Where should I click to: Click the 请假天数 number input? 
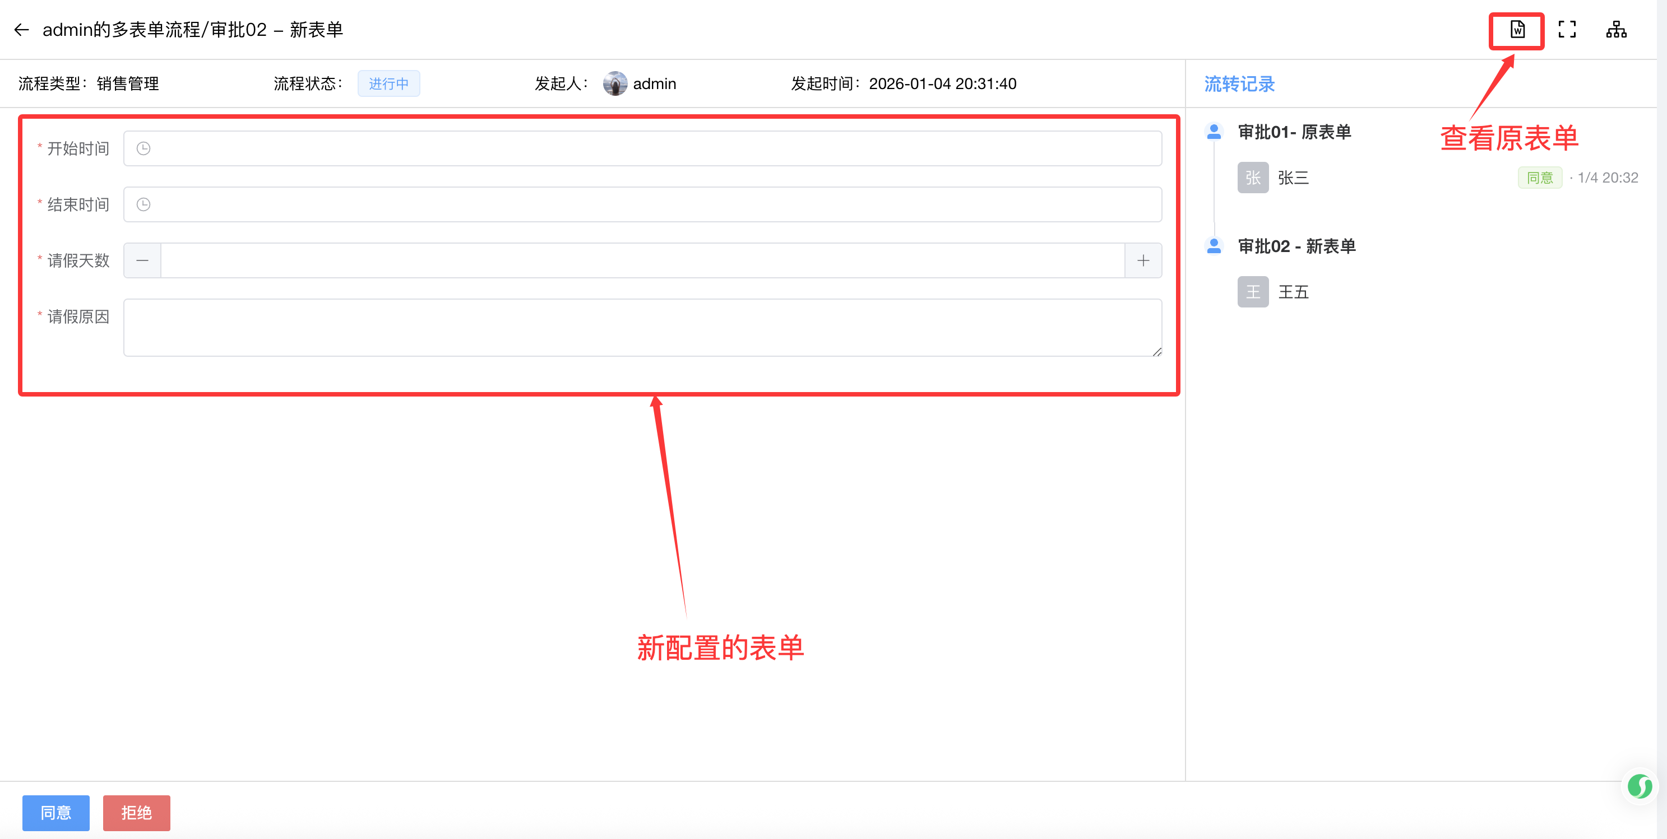(x=642, y=260)
